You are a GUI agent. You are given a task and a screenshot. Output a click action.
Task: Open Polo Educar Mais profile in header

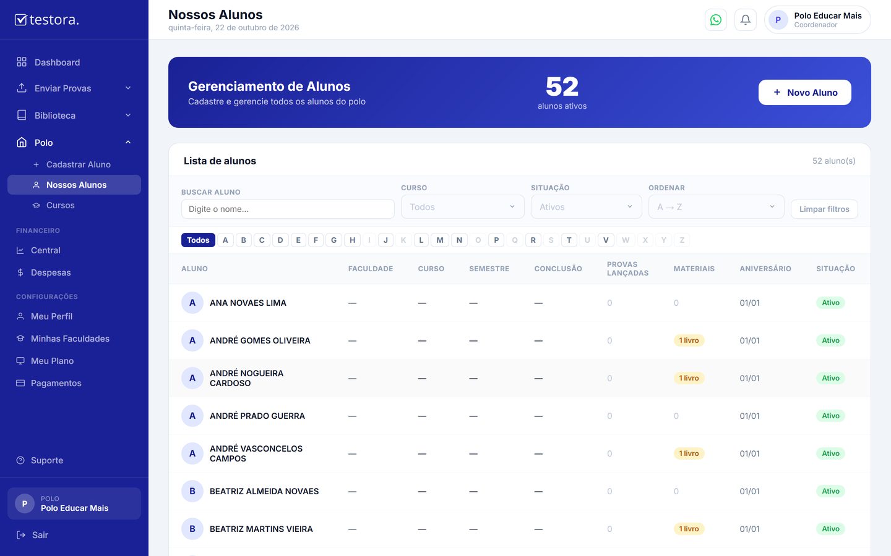pyautogui.click(x=817, y=20)
